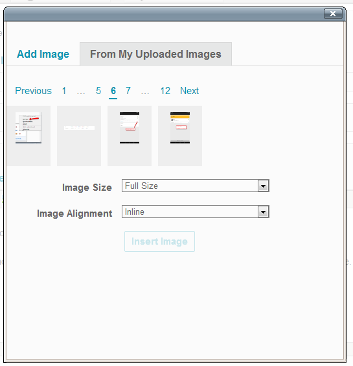Choose the phone screenshot thumbnail with red line
This screenshot has height=366, width=353.
[130, 136]
